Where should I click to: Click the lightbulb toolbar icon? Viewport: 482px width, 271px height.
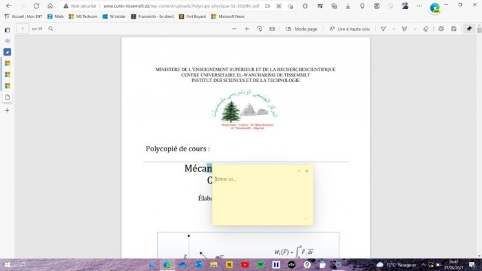(x=362, y=6)
